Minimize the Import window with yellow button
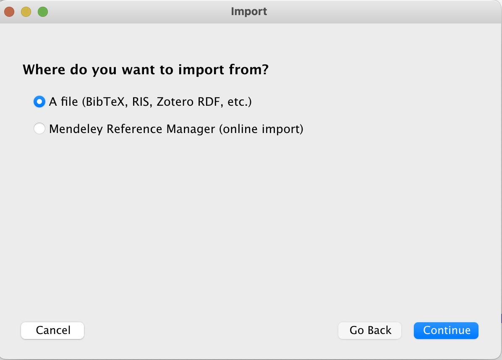This screenshot has height=360, width=502. point(26,12)
